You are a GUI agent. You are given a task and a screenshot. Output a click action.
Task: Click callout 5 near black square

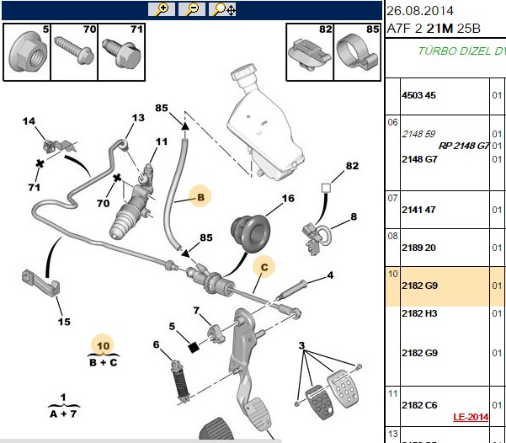pos(172,327)
